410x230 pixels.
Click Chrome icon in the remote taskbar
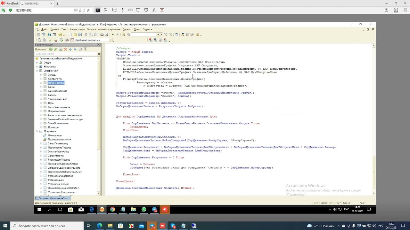[112, 210]
